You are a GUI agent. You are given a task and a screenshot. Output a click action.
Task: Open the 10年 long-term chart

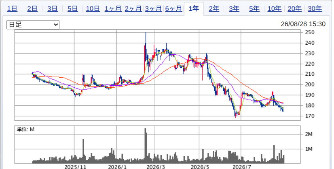pyautogui.click(x=274, y=9)
